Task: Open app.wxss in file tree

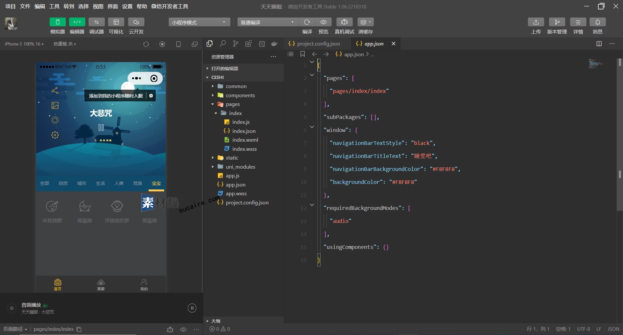Action: tap(243, 193)
